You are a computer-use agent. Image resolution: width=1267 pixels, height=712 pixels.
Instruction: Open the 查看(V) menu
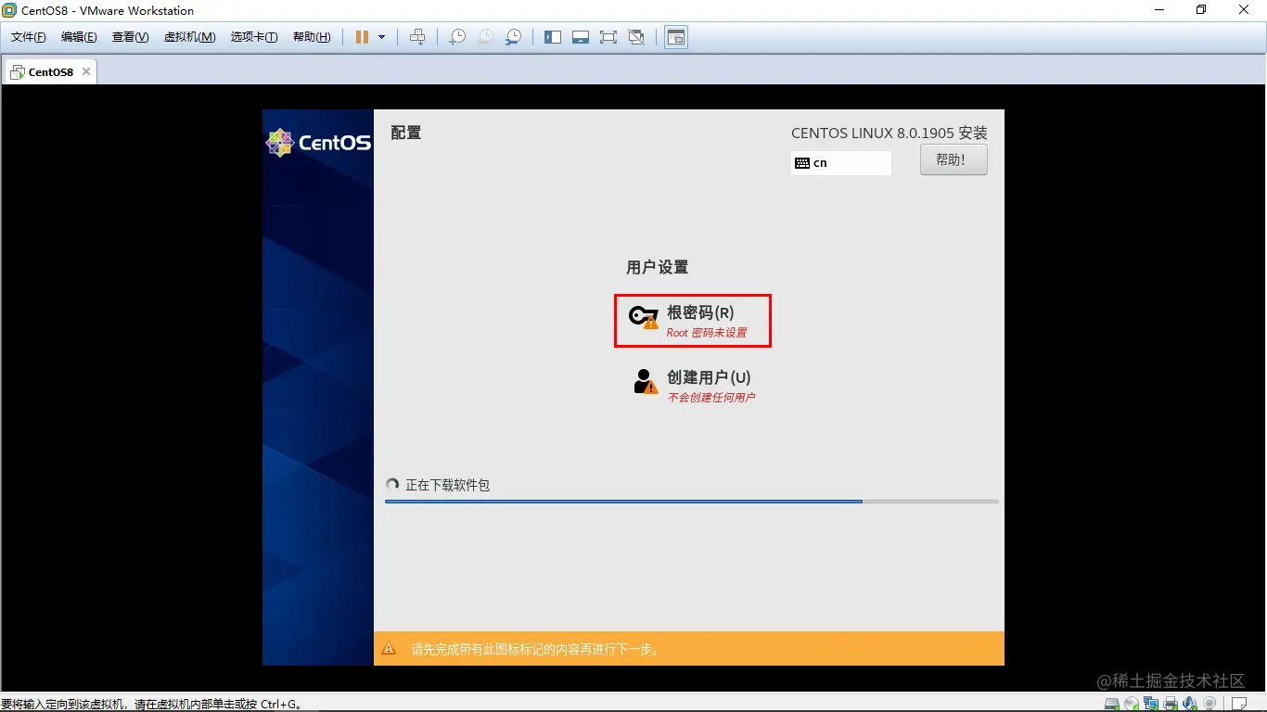(130, 37)
